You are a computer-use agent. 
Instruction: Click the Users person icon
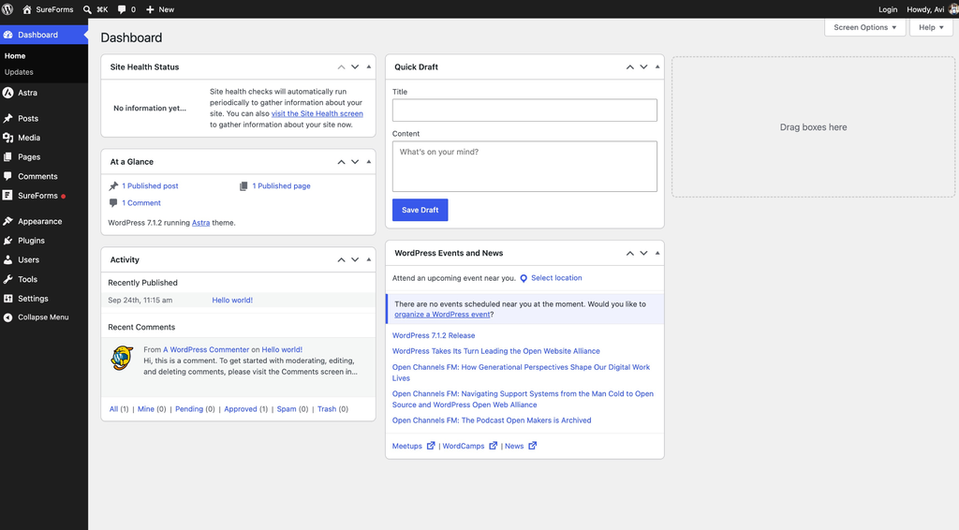(x=7, y=259)
